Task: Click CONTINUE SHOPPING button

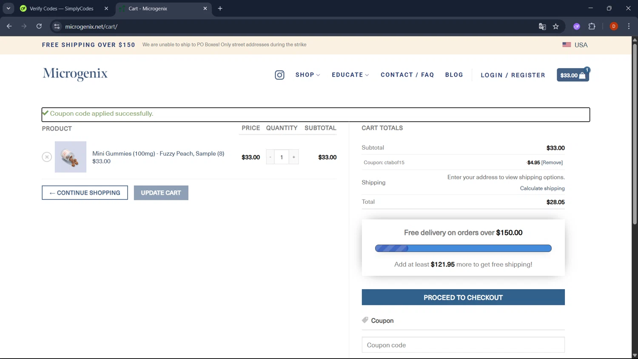Action: coord(85,193)
